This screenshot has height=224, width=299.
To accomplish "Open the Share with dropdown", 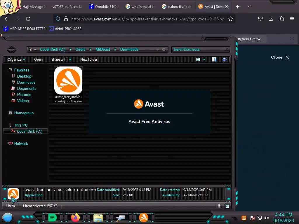I will 61,60.
